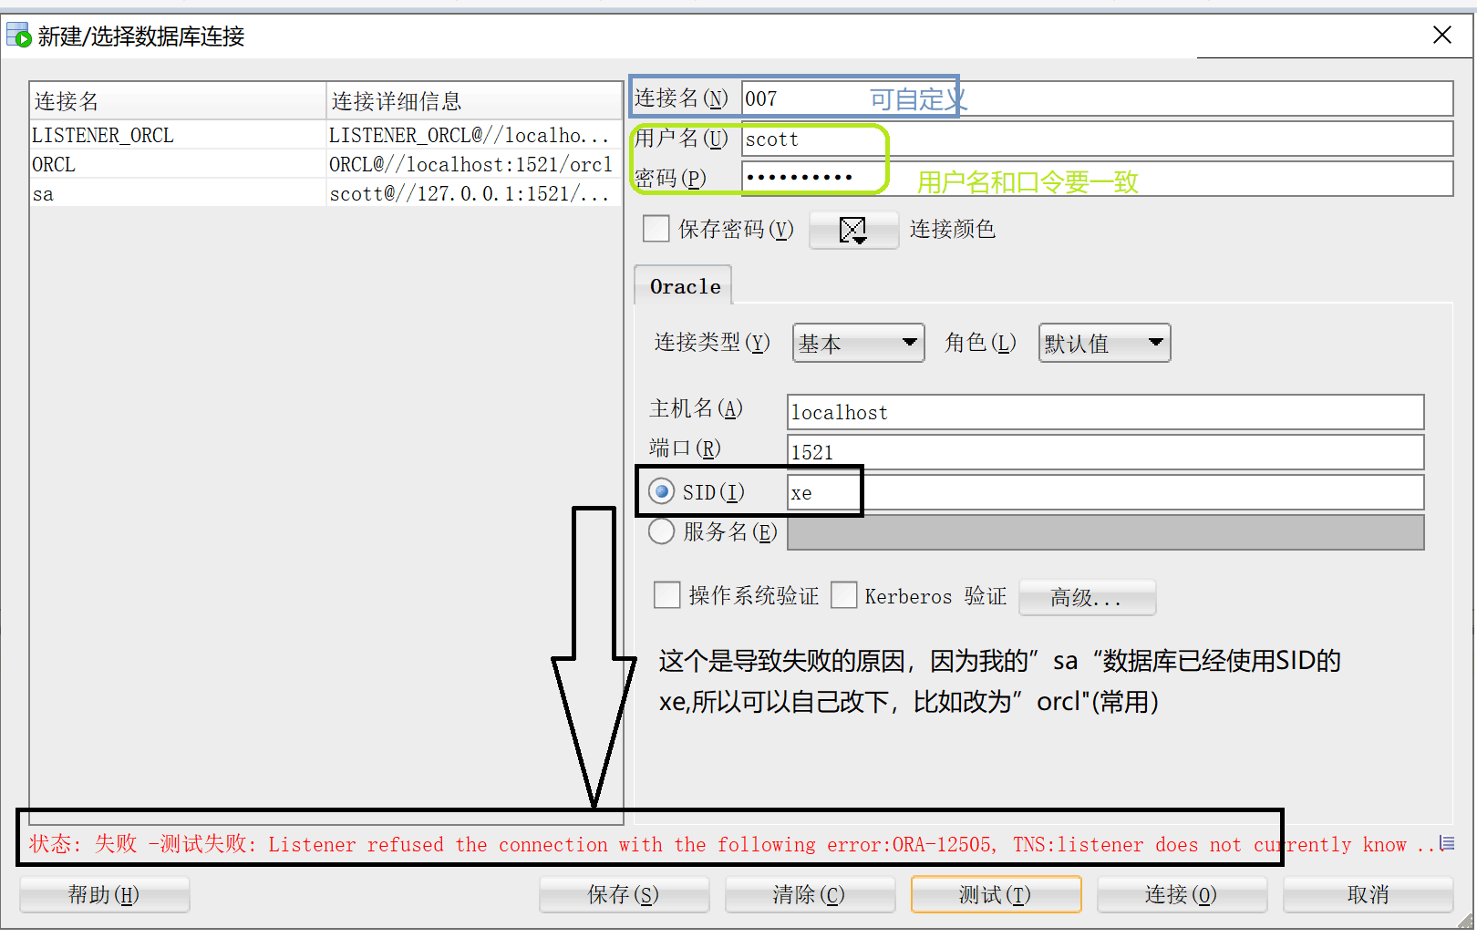1477x948 pixels.
Task: Click the Connect button
Action: [1182, 894]
